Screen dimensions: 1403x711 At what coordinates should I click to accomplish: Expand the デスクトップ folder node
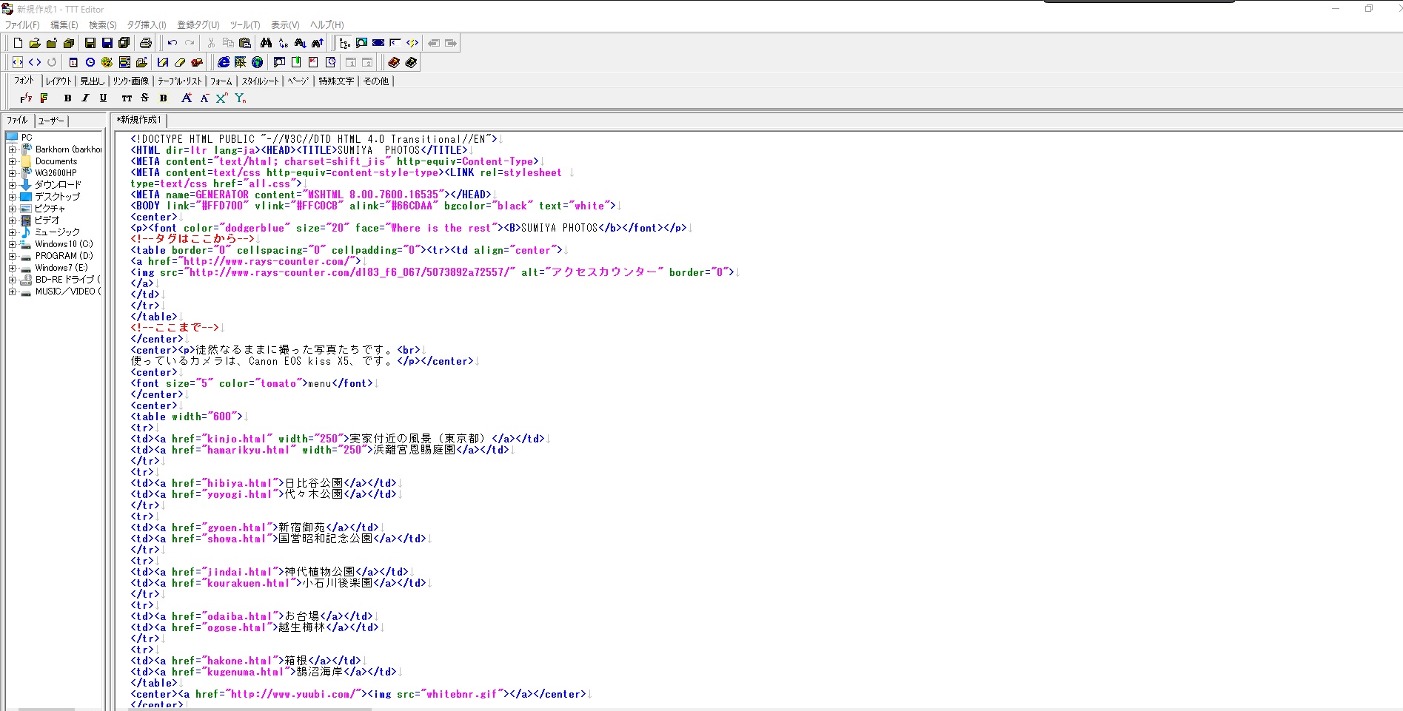tap(12, 197)
